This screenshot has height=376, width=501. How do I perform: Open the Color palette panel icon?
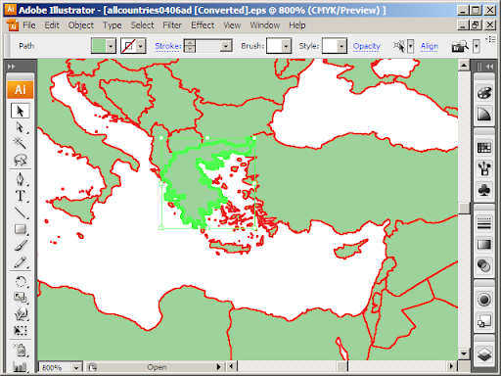484,93
